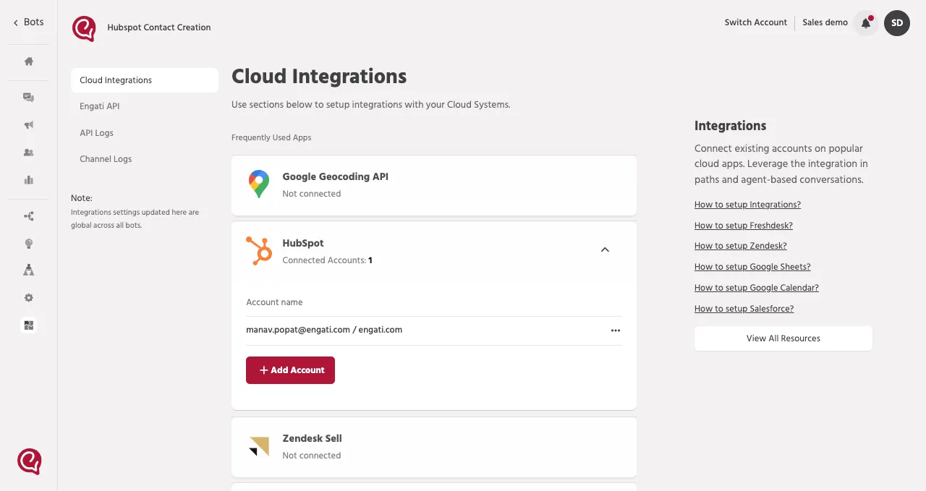Open the SD profile avatar

point(897,23)
